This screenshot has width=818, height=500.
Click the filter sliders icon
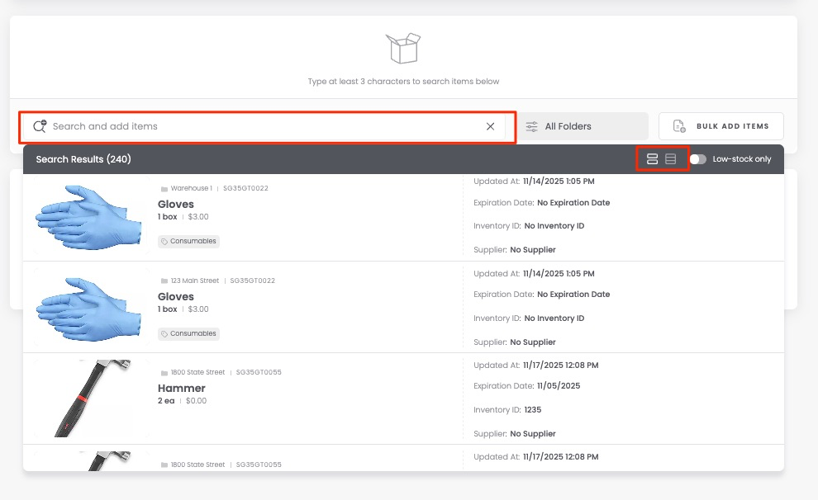pos(531,126)
